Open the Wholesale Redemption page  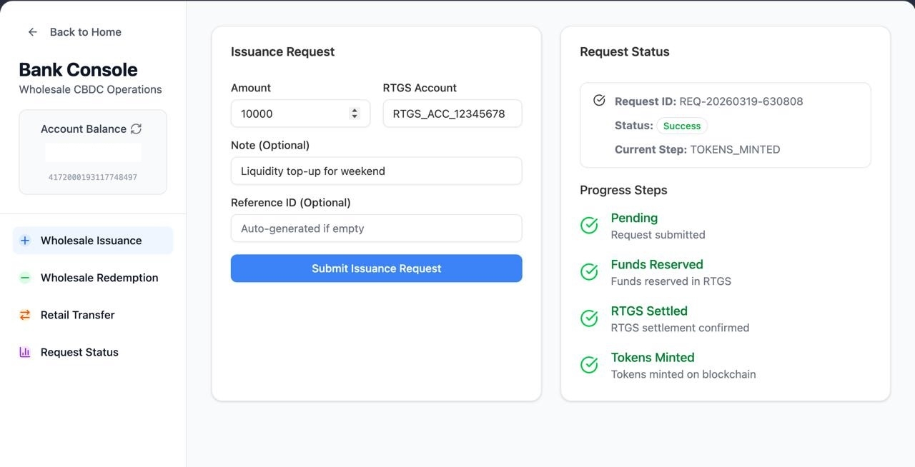coord(99,278)
